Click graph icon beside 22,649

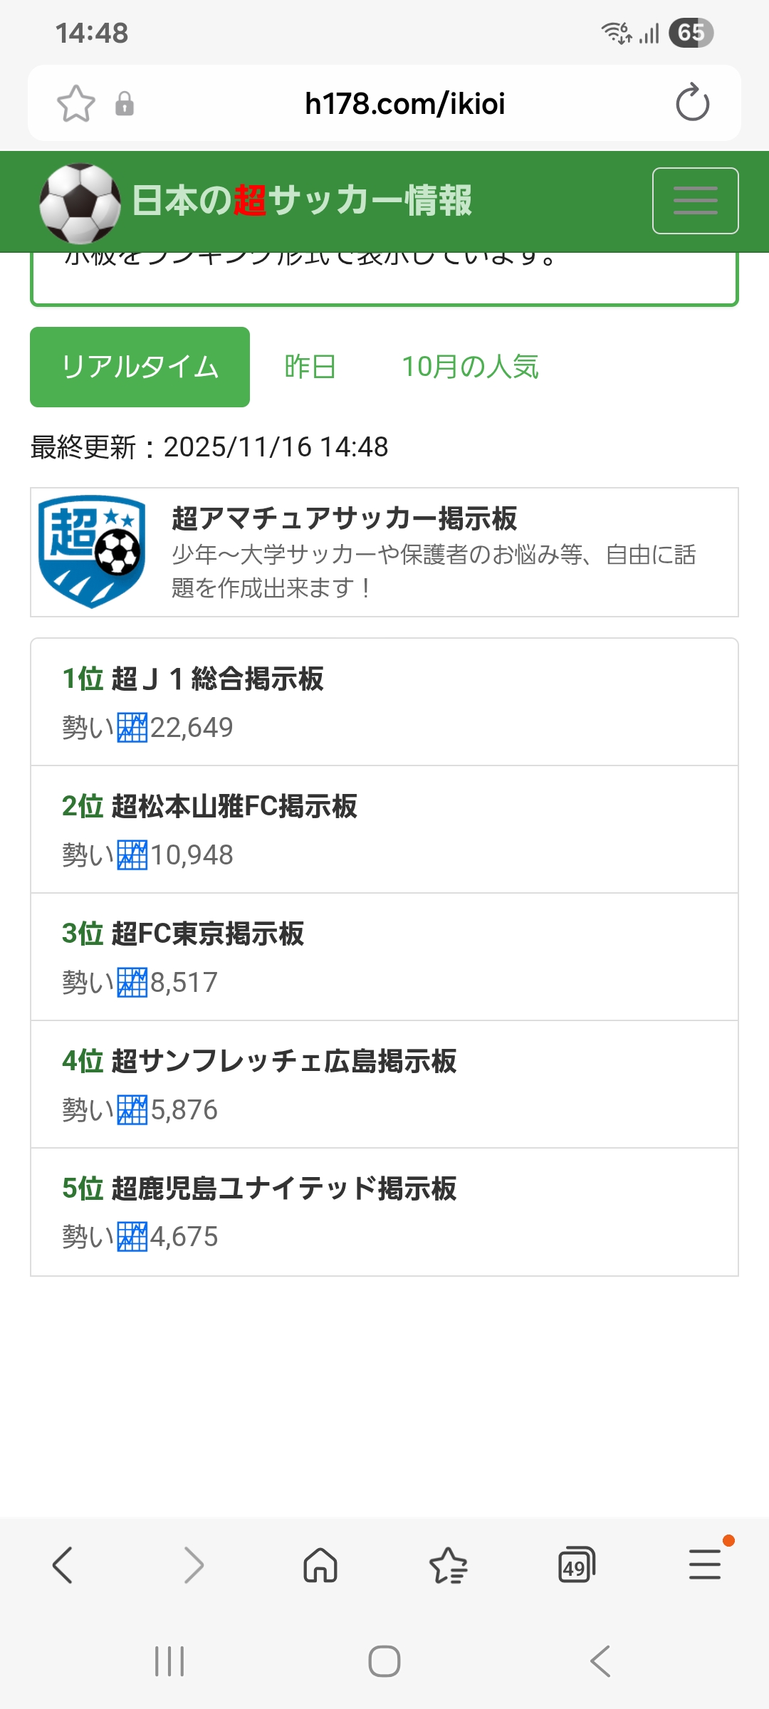(x=132, y=727)
